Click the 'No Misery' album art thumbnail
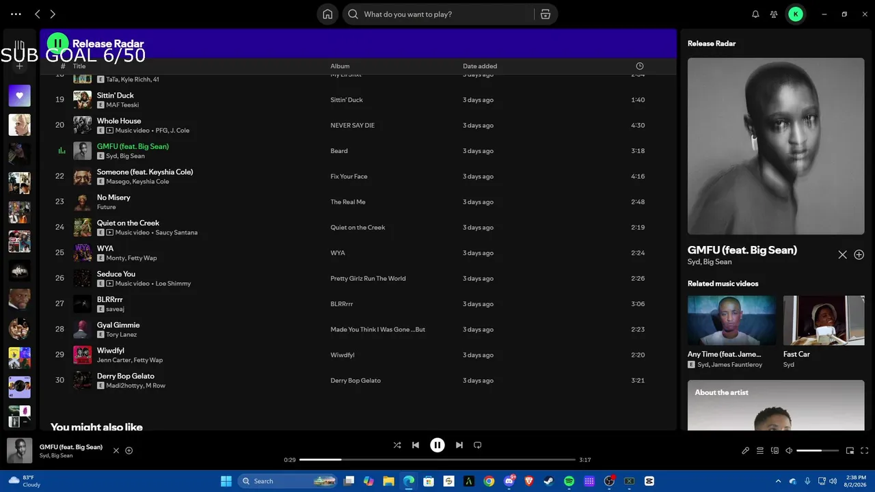This screenshot has height=492, width=875. coord(82,202)
